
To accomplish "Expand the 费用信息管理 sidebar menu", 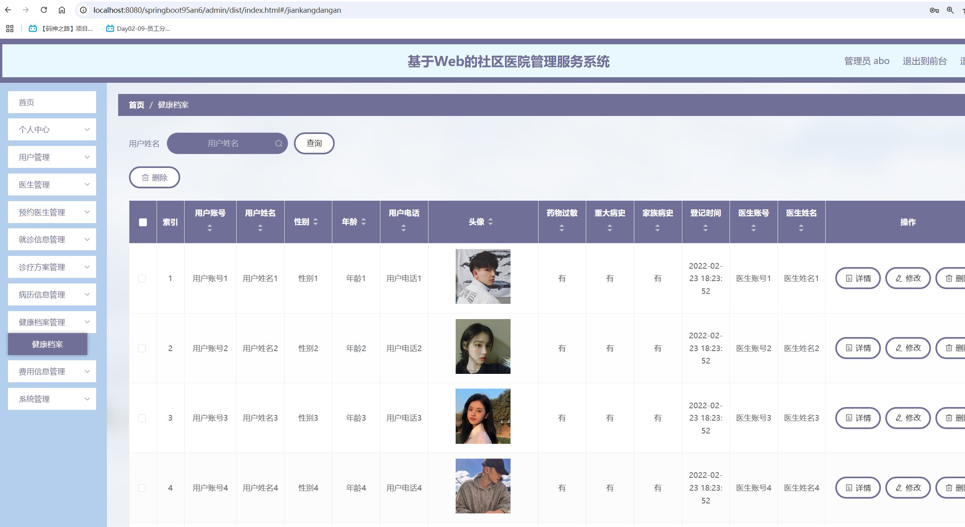I will click(52, 371).
